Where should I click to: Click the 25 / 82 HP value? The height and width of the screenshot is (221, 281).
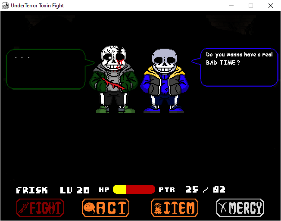[x=206, y=189]
